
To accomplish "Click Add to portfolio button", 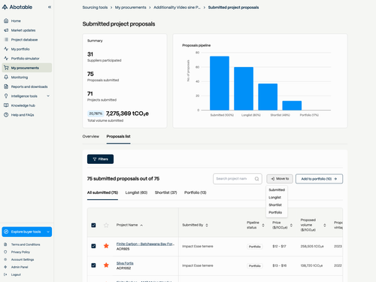I will point(319,179).
